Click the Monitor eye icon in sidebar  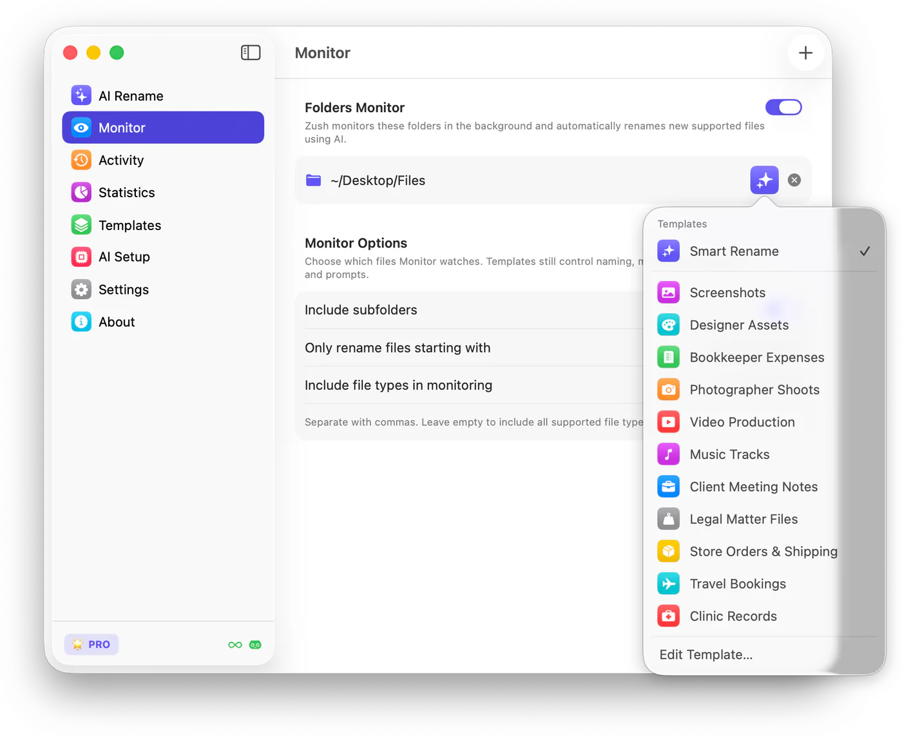coord(81,128)
